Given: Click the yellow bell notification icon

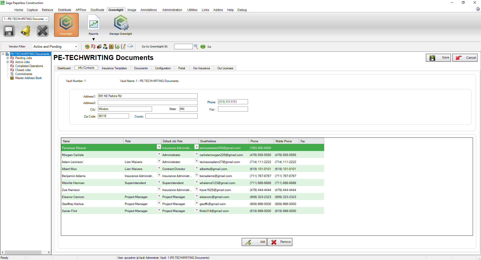Looking at the screenshot, I should 26,31.
